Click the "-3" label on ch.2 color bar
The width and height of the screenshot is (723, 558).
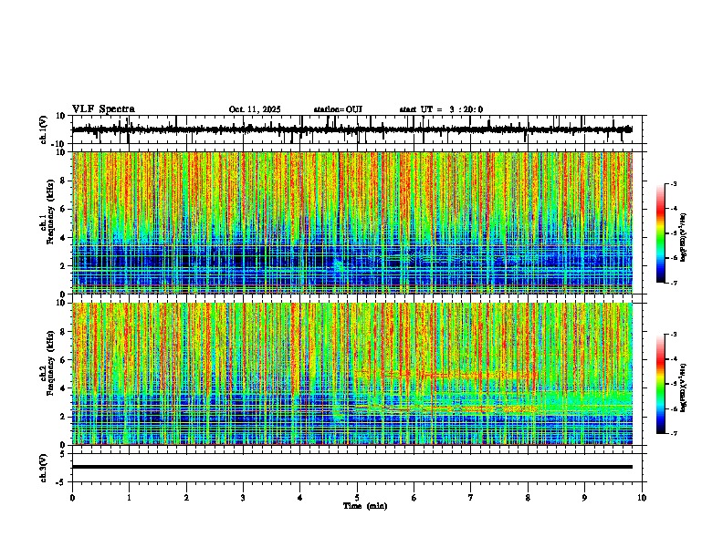[x=674, y=335]
